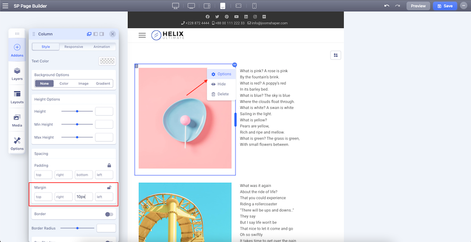Image resolution: width=471 pixels, height=242 pixels.
Task: Choose Options from the column menu
Action: tap(221, 74)
